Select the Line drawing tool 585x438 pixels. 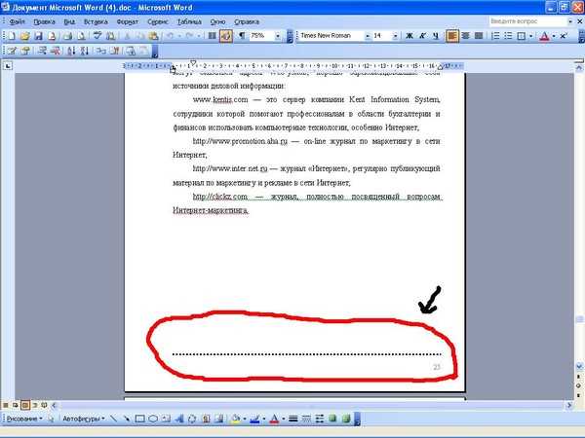113,419
